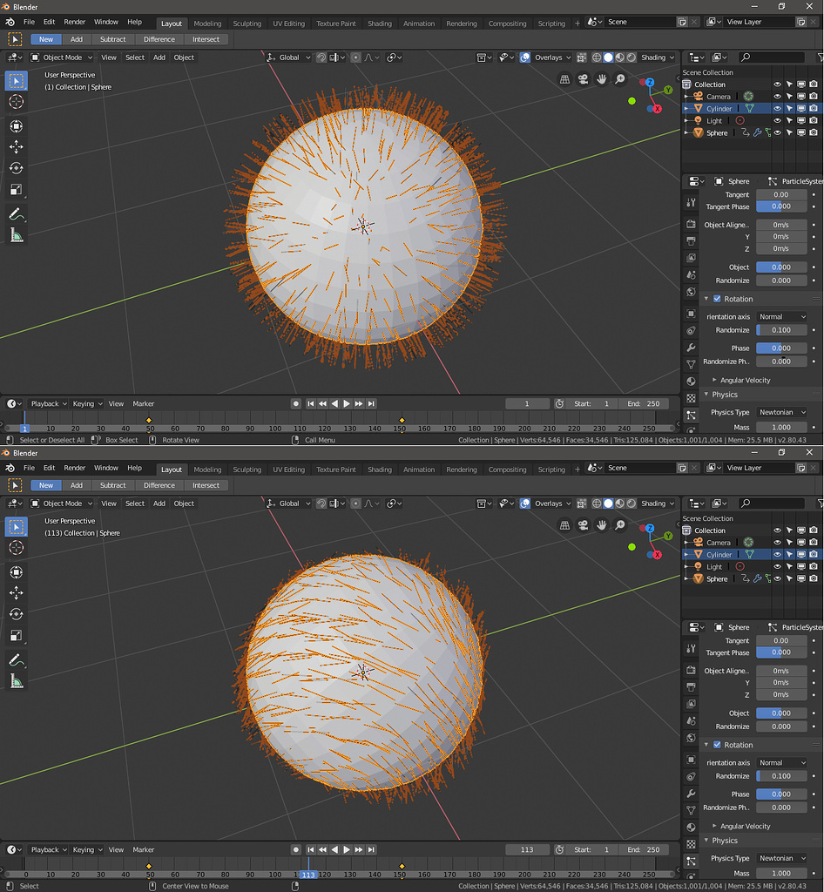Click the outliner search magnifier in top window
824x892 pixels.
coord(746,57)
